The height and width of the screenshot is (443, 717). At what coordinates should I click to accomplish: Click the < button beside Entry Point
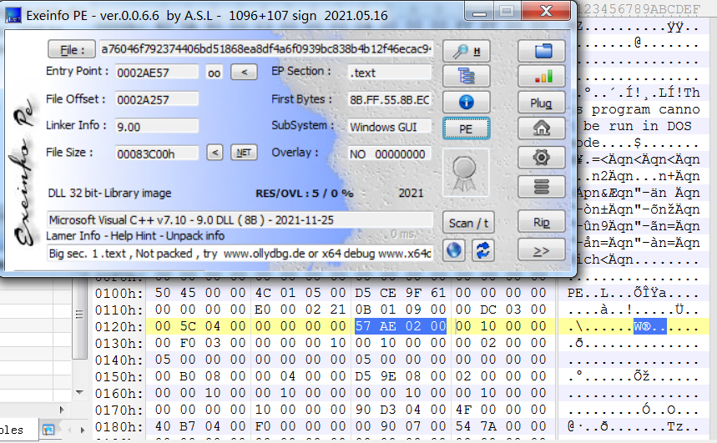point(243,73)
